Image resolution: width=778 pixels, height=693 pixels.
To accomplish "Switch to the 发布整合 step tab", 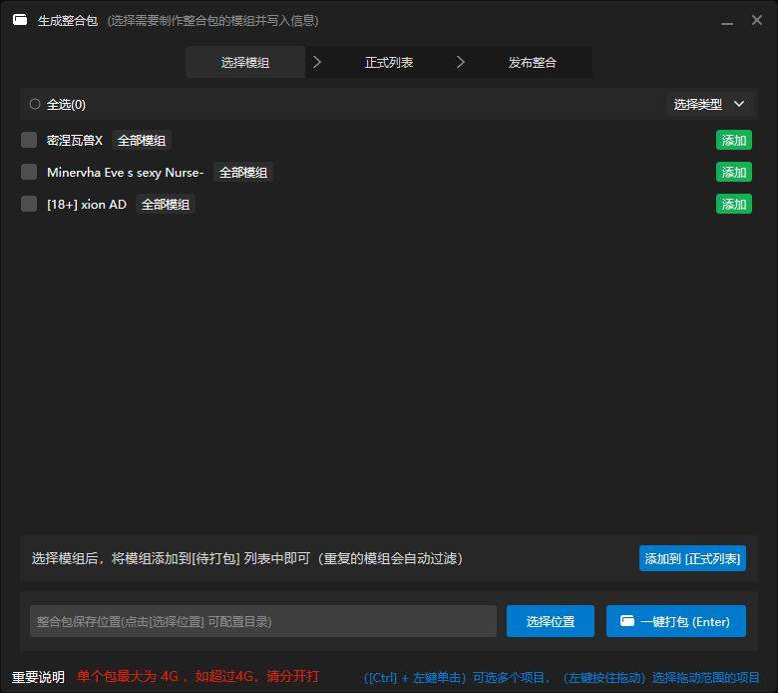I will click(x=533, y=62).
